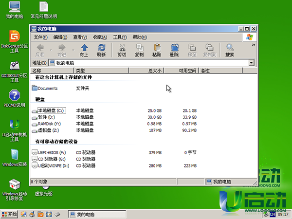Click the 8 个对象 status bar text
Image resolution: width=292 pixels, height=219 pixels.
(x=39, y=182)
